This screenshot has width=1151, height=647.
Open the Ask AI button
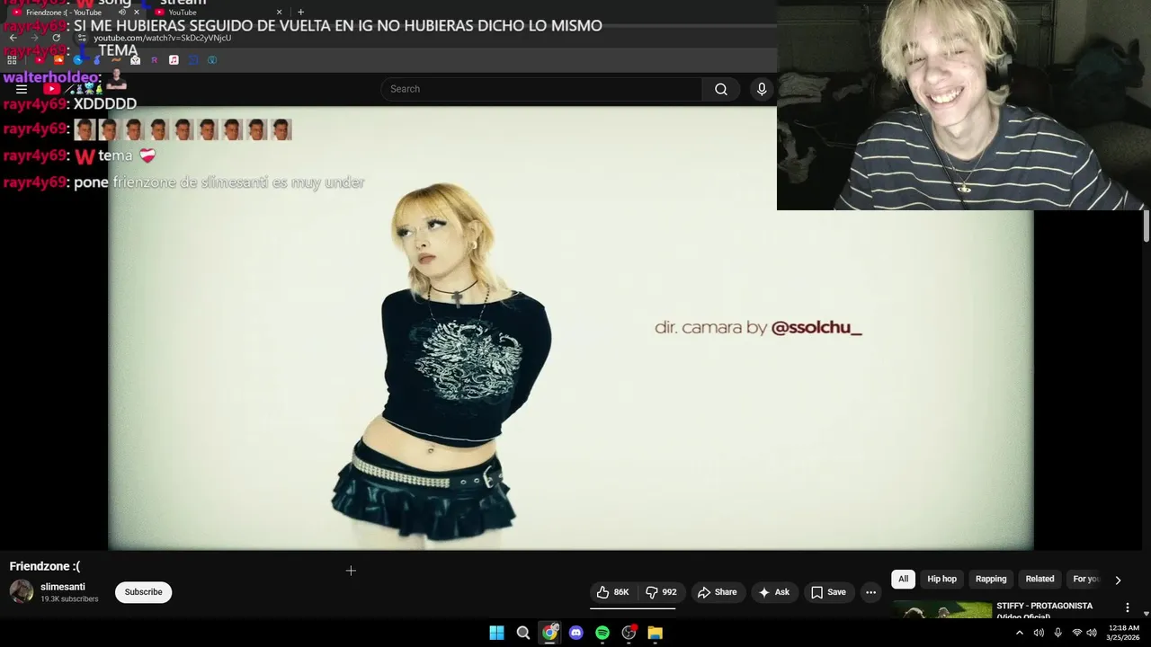tap(774, 592)
